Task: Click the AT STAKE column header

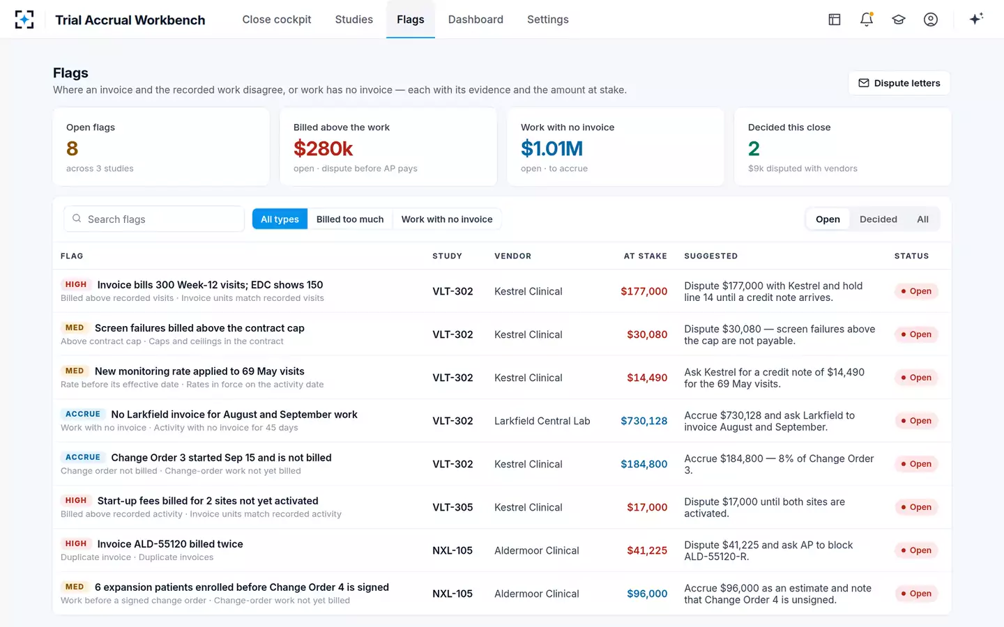Action: point(645,256)
